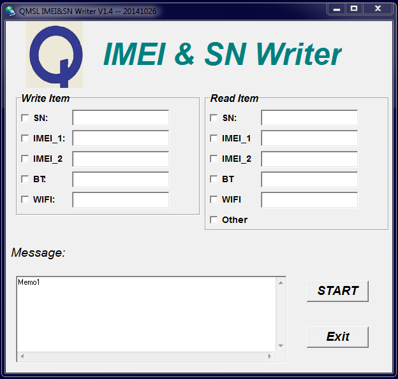Click the message box scroll up arrow
This screenshot has width=398, height=379.
[x=281, y=283]
